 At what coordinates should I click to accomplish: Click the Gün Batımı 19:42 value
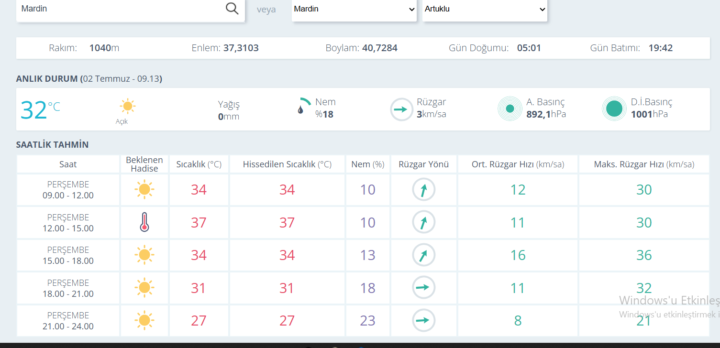click(661, 48)
